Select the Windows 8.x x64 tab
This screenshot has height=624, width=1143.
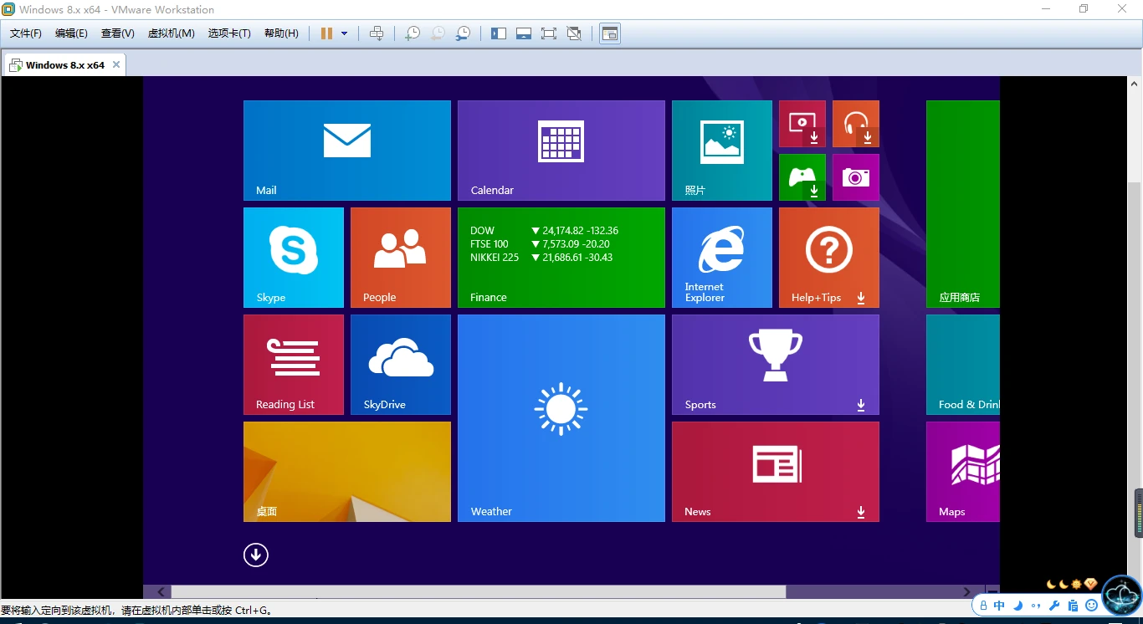[64, 65]
